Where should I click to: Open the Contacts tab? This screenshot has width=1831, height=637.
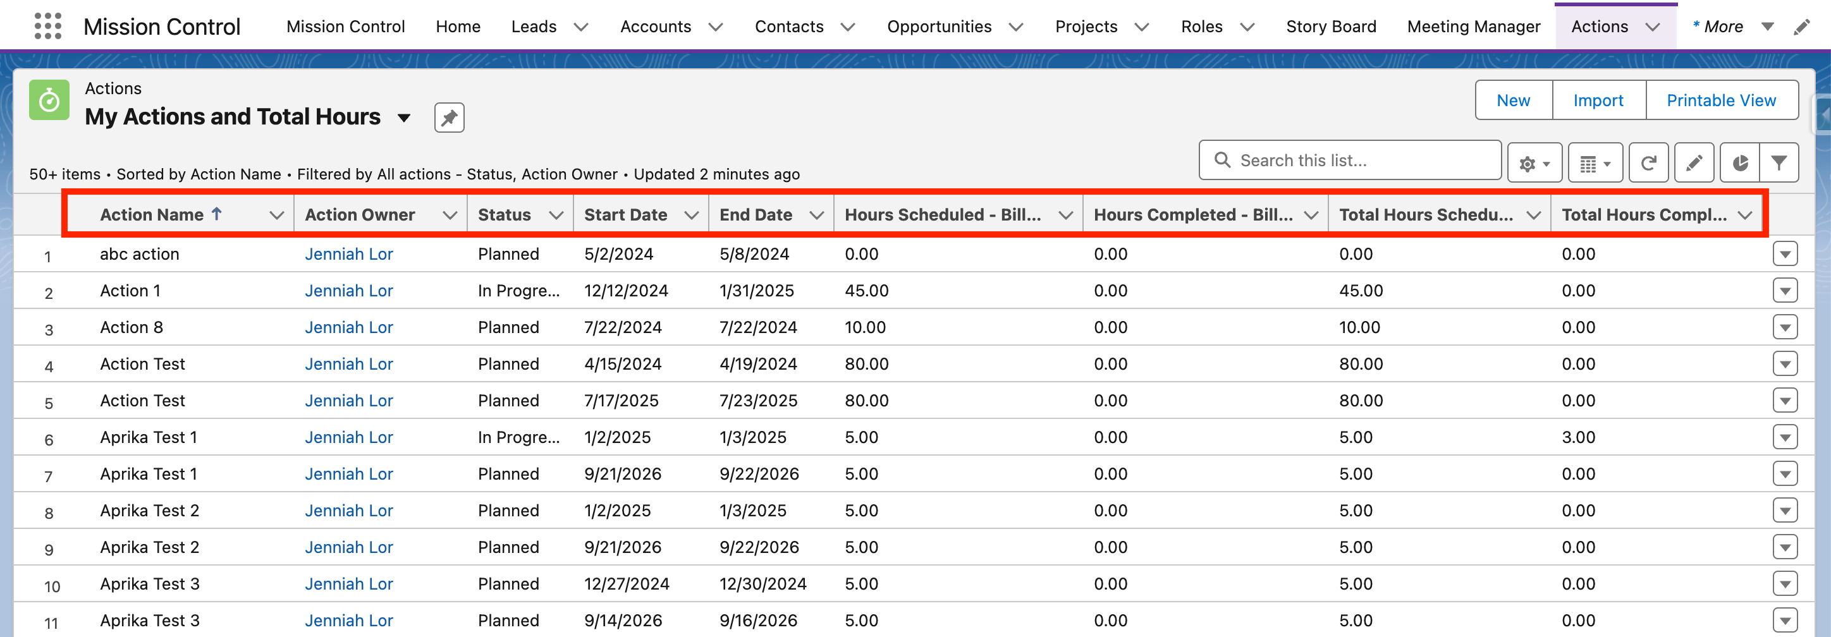point(789,27)
